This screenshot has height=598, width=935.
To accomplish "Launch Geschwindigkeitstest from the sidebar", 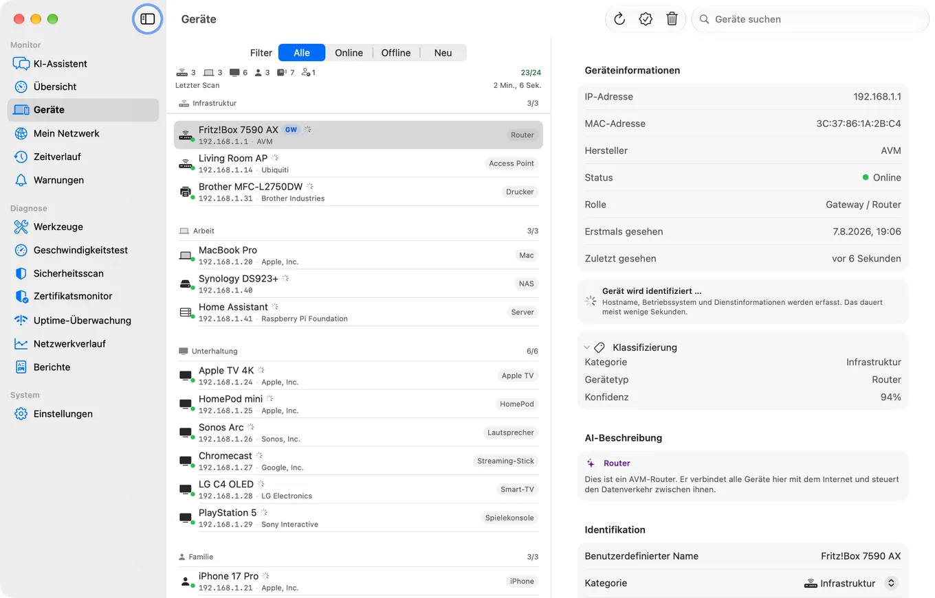I will 83,250.
